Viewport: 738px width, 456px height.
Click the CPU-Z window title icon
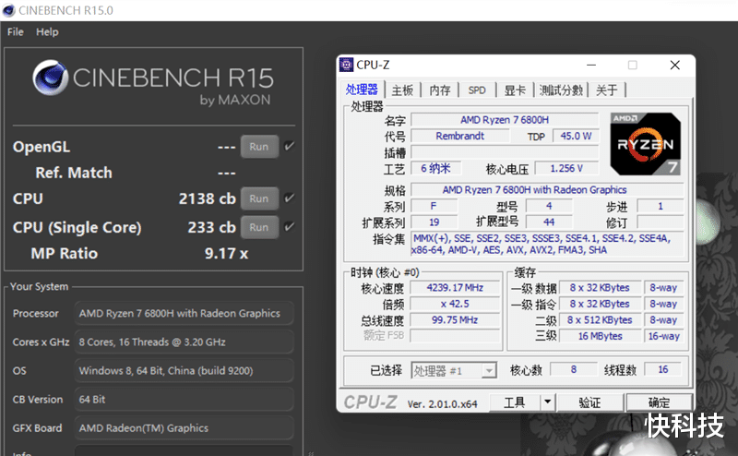pyautogui.click(x=347, y=64)
